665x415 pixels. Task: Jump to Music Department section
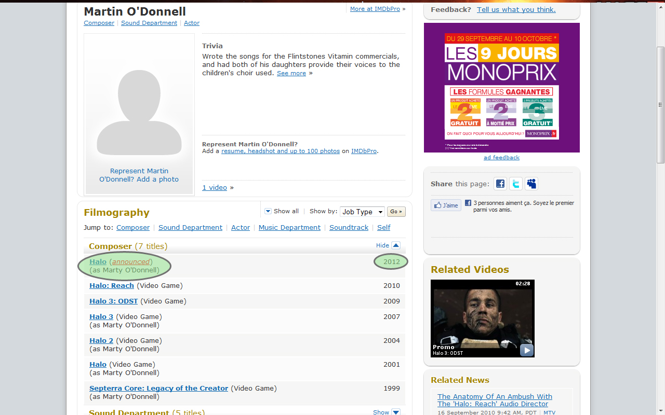pyautogui.click(x=289, y=227)
